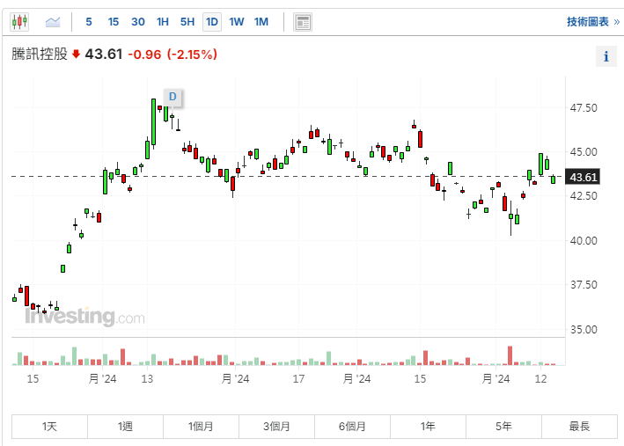This screenshot has width=624, height=446.
Task: Click the info icon beside the price
Action: 606,56
